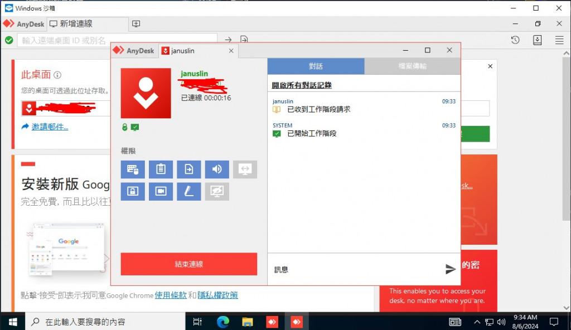This screenshot has width=571, height=330.
Task: Open the Windows Start menu
Action: tap(13, 322)
